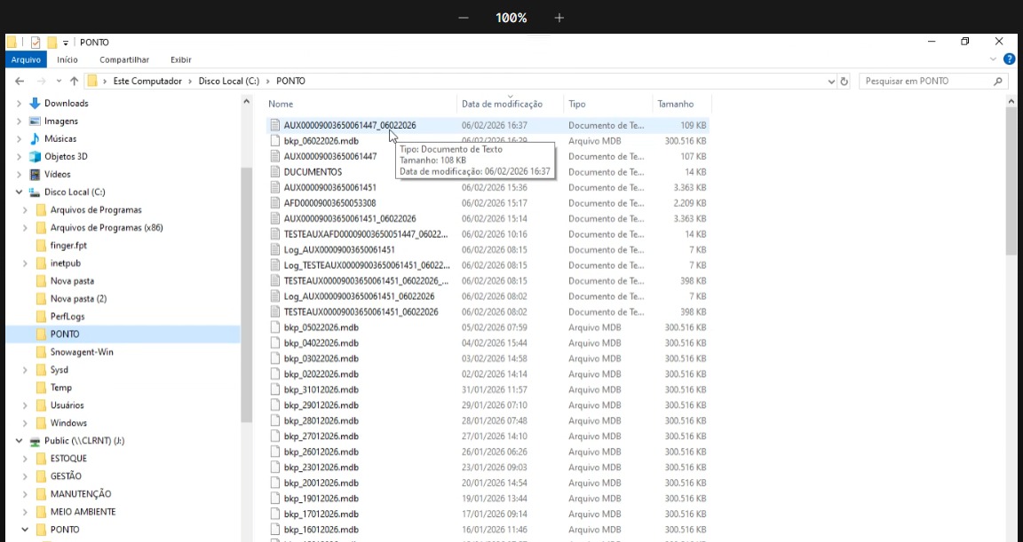The width and height of the screenshot is (1023, 542).
Task: Click zoom in plus at top bar
Action: coord(559,18)
